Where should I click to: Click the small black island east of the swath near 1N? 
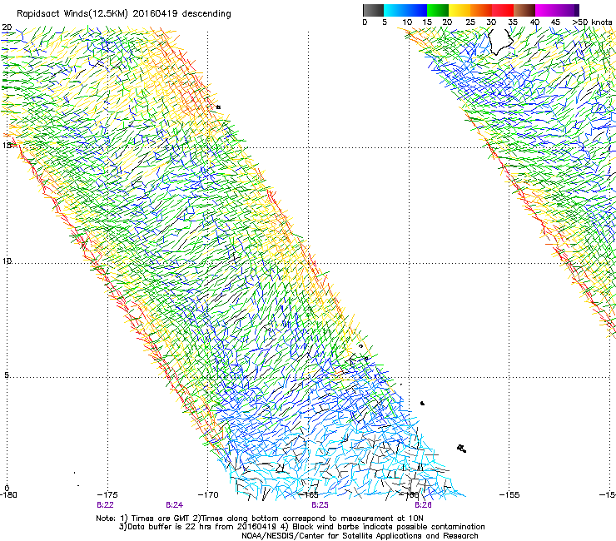pos(462,449)
